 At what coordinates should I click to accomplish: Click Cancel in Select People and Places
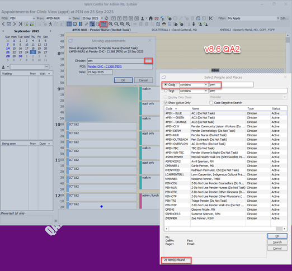[x=277, y=248]
